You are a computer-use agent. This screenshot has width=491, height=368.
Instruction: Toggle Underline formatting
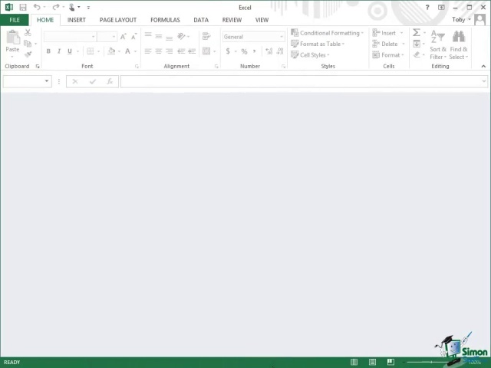[x=70, y=51]
